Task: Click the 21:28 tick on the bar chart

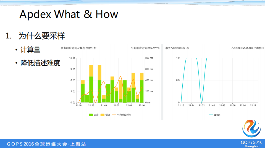Action: pos(91,105)
